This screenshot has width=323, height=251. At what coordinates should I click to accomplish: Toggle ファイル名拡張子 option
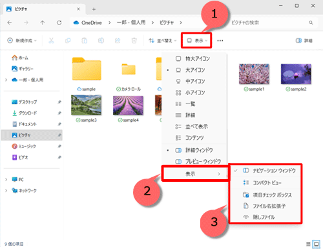click(x=266, y=206)
